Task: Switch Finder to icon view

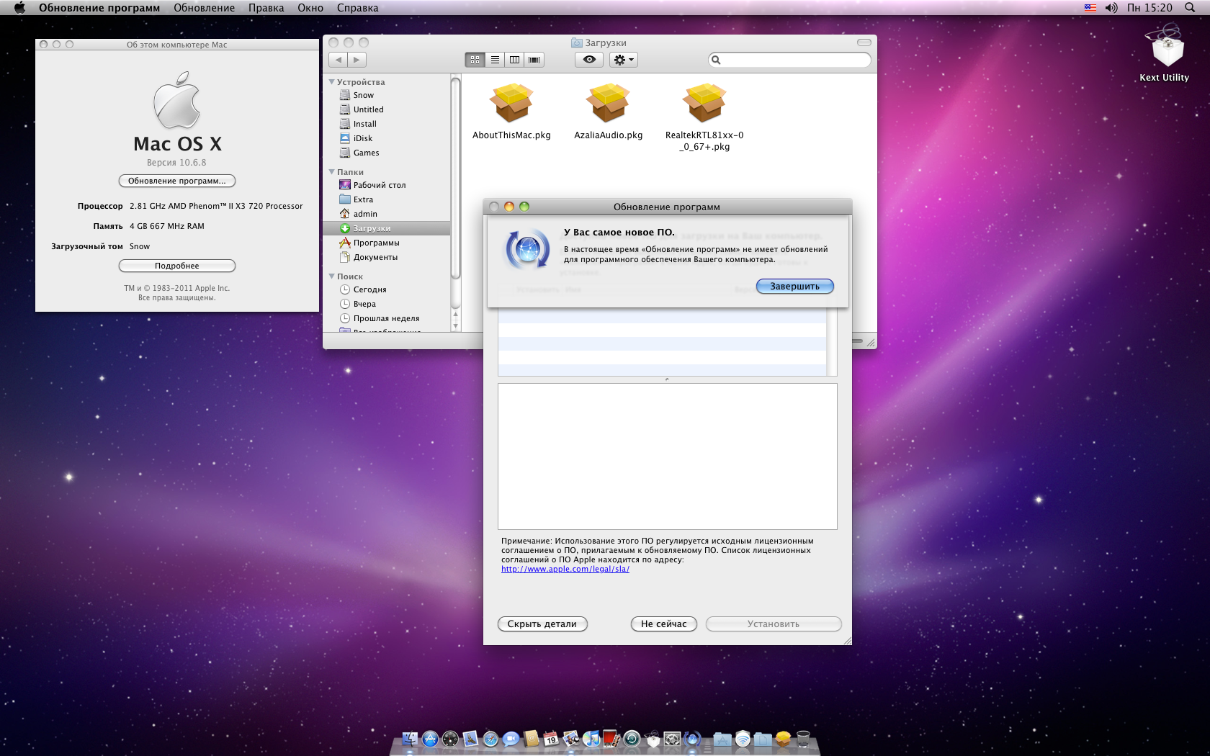Action: 475,60
